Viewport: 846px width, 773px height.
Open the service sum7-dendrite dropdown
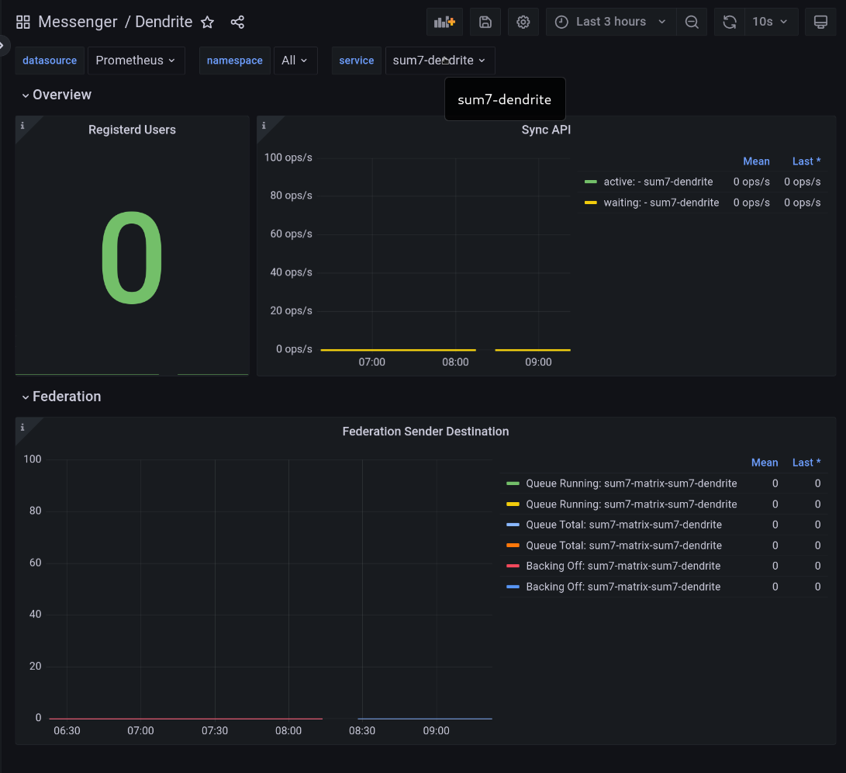pos(440,60)
